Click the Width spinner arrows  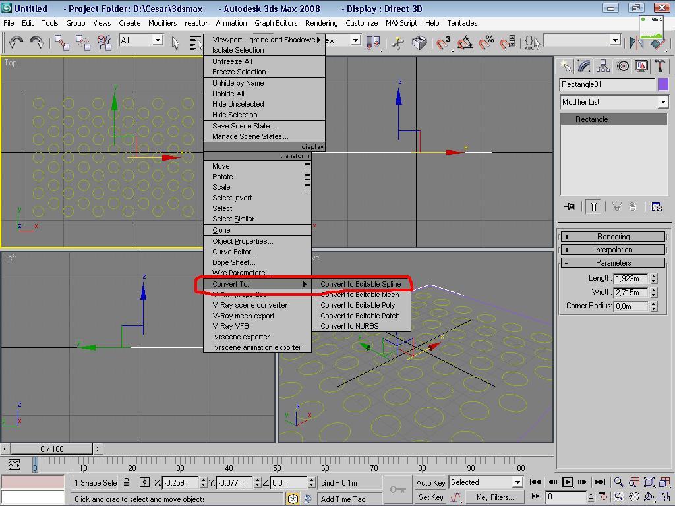[654, 292]
